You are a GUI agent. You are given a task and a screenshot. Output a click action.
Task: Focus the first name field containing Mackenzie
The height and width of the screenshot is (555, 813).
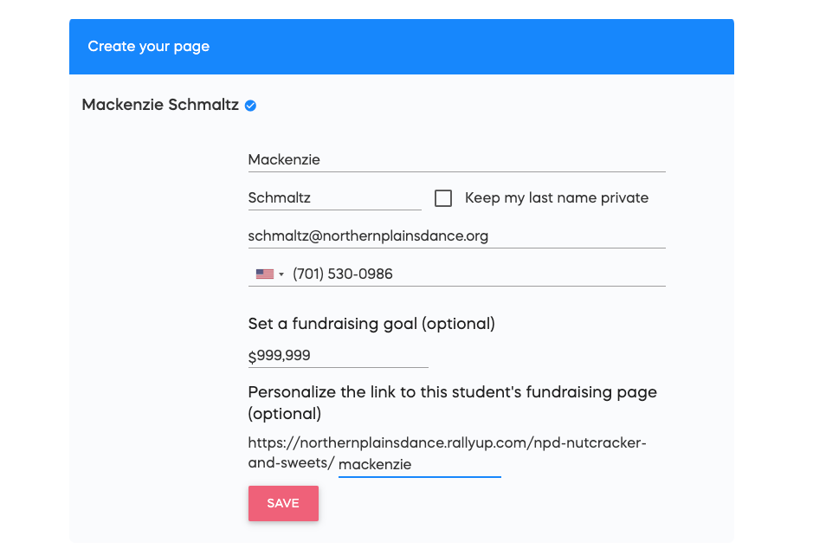pyautogui.click(x=457, y=160)
